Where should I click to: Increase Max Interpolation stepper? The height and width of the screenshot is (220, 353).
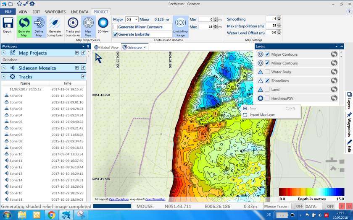(x=279, y=24)
